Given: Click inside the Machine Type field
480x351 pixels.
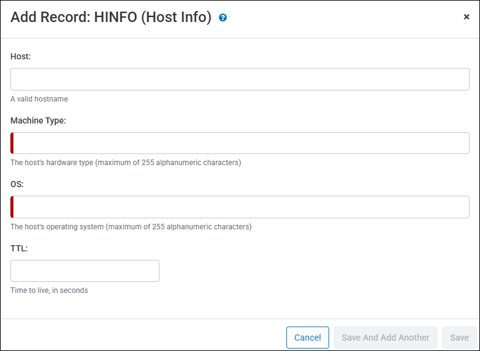Looking at the screenshot, I should pos(239,143).
